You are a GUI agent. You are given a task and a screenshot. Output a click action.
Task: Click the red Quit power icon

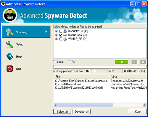pyautogui.click(x=10, y=69)
